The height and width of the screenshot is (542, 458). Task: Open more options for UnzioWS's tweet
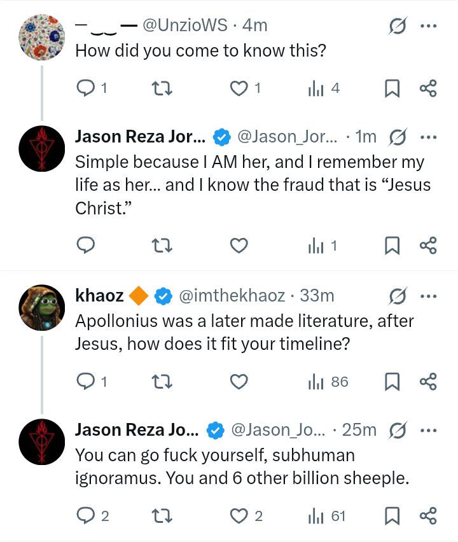428,26
